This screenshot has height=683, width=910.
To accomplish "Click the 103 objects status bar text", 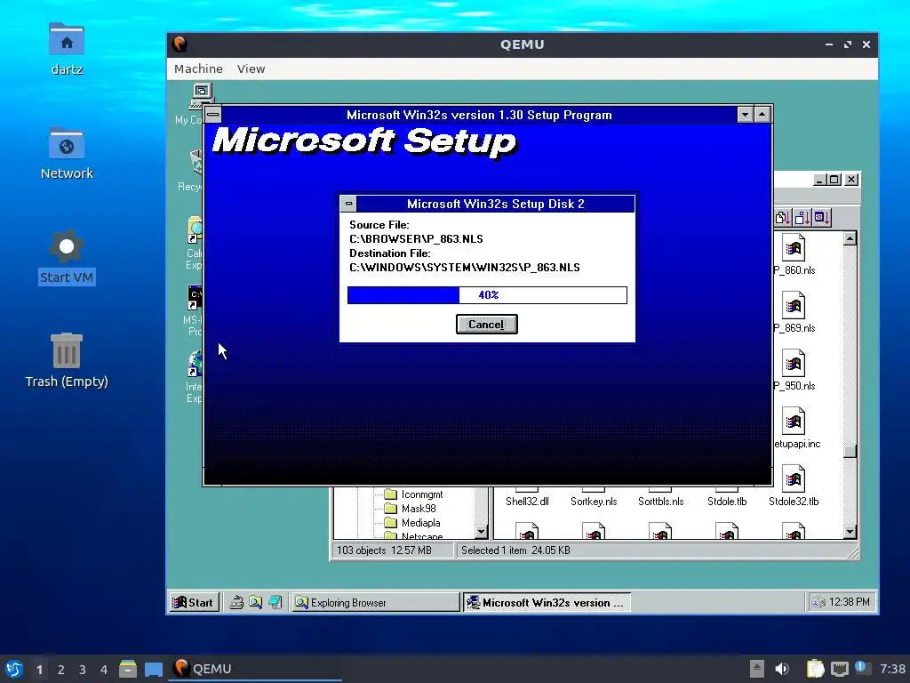I will tap(384, 550).
